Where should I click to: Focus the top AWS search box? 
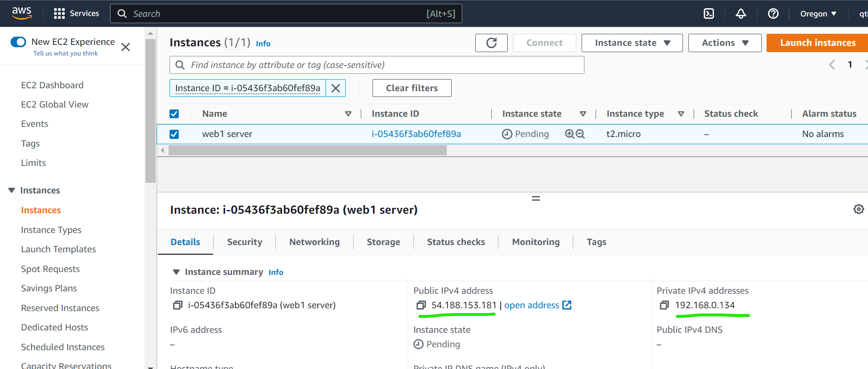click(x=286, y=14)
